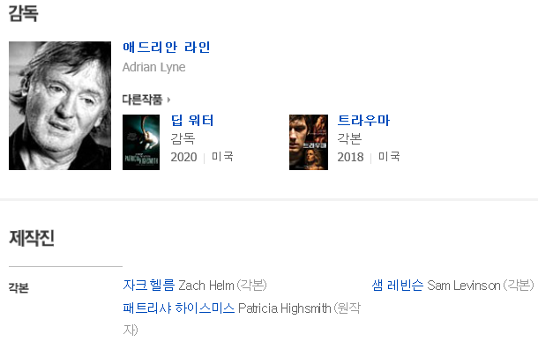538x349 pixels.
Task: Click the Patricia Highsmith English name text
Action: pos(285,308)
